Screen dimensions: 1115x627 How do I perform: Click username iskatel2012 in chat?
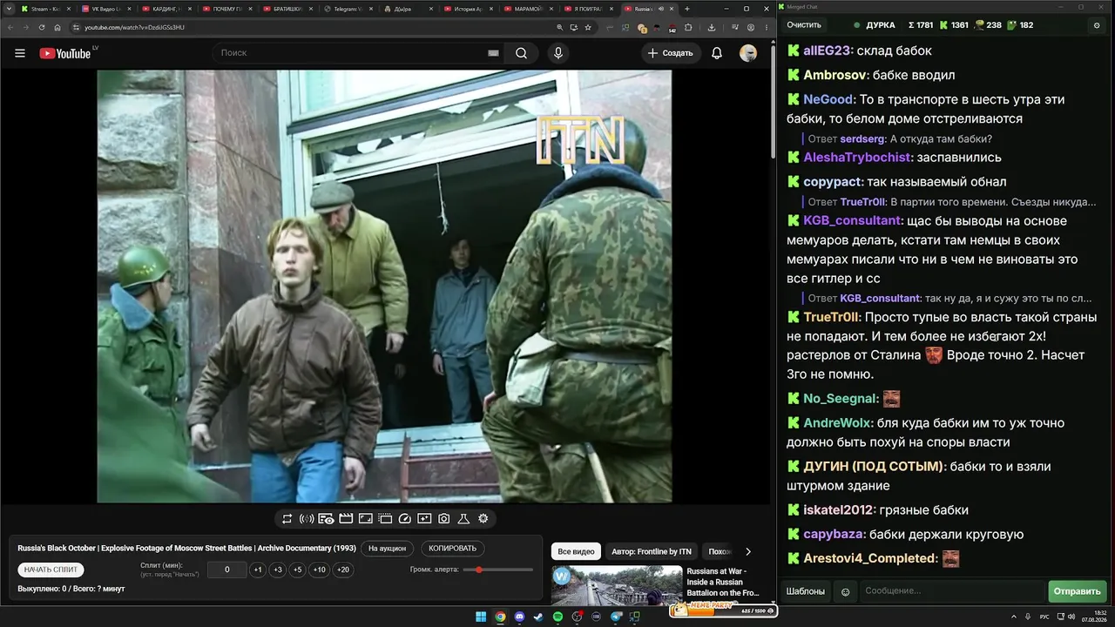click(x=838, y=510)
